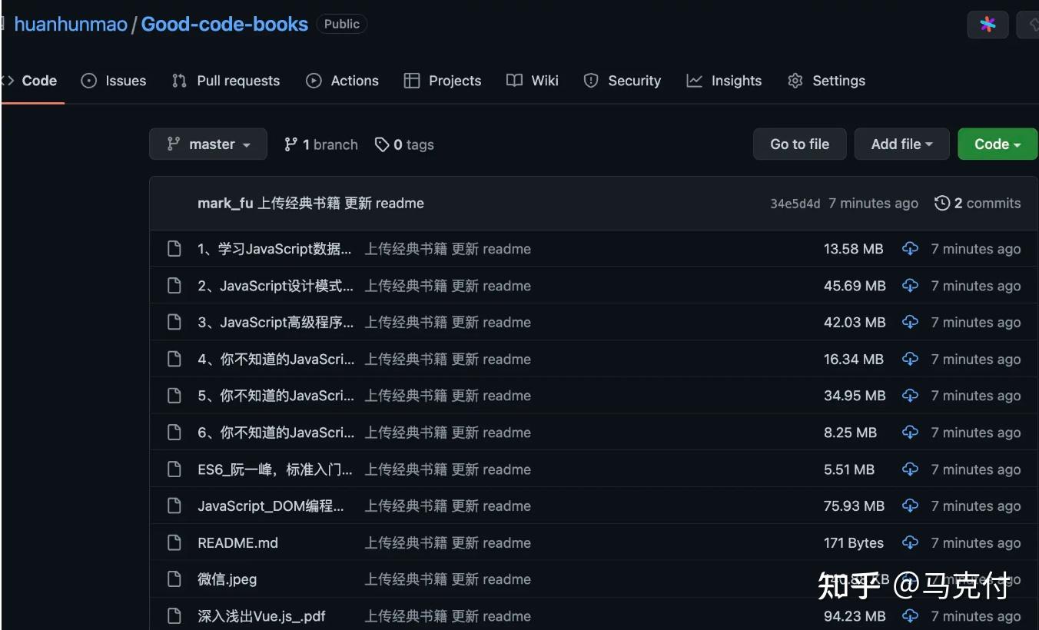The height and width of the screenshot is (630, 1039).
Task: Click the Go to file button
Action: (799, 144)
